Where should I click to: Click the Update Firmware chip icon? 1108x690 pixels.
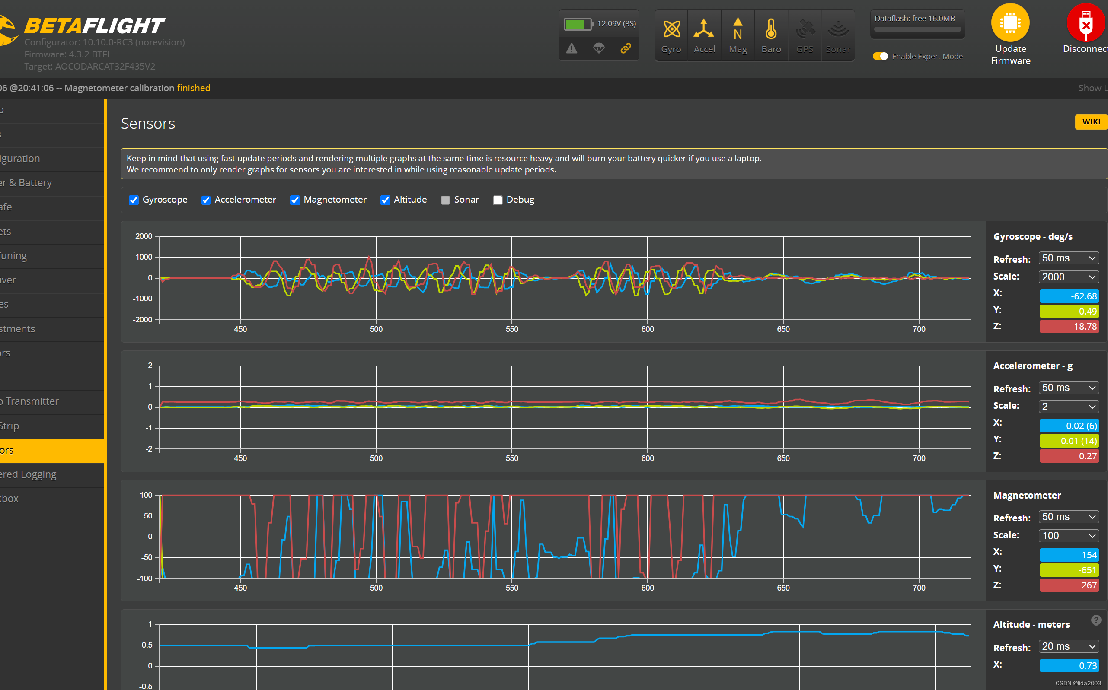[x=1010, y=22]
